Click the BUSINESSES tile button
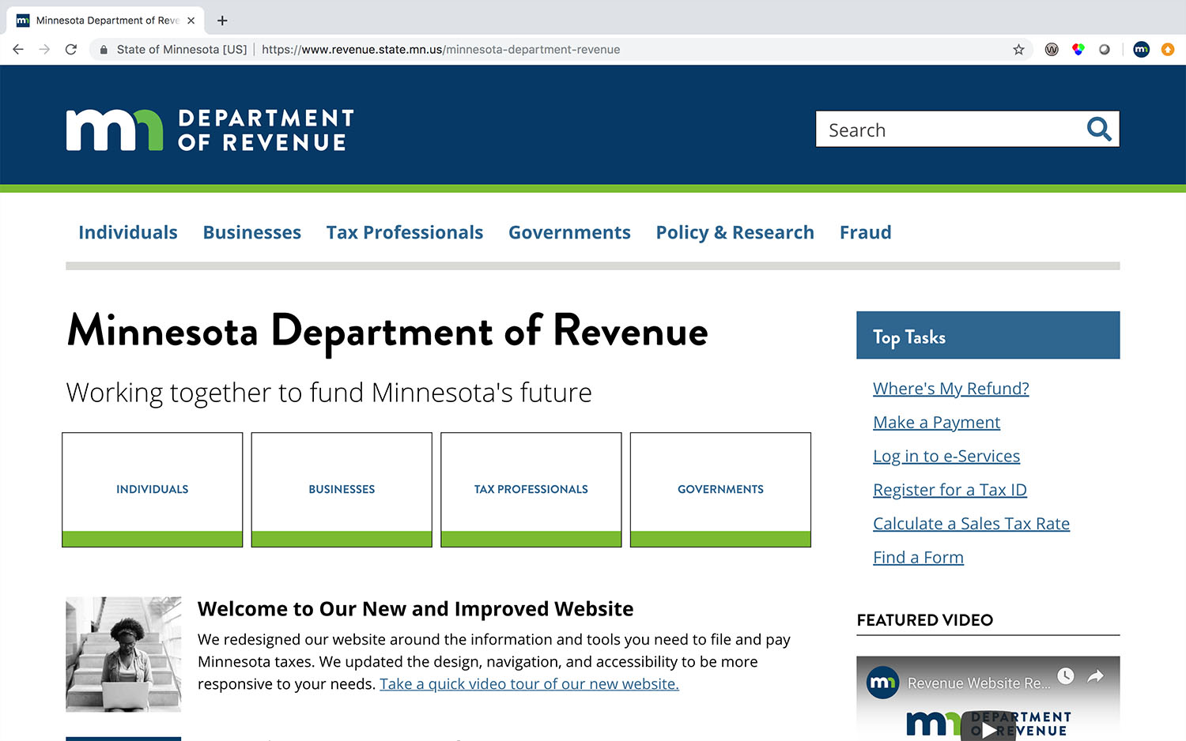 (342, 490)
